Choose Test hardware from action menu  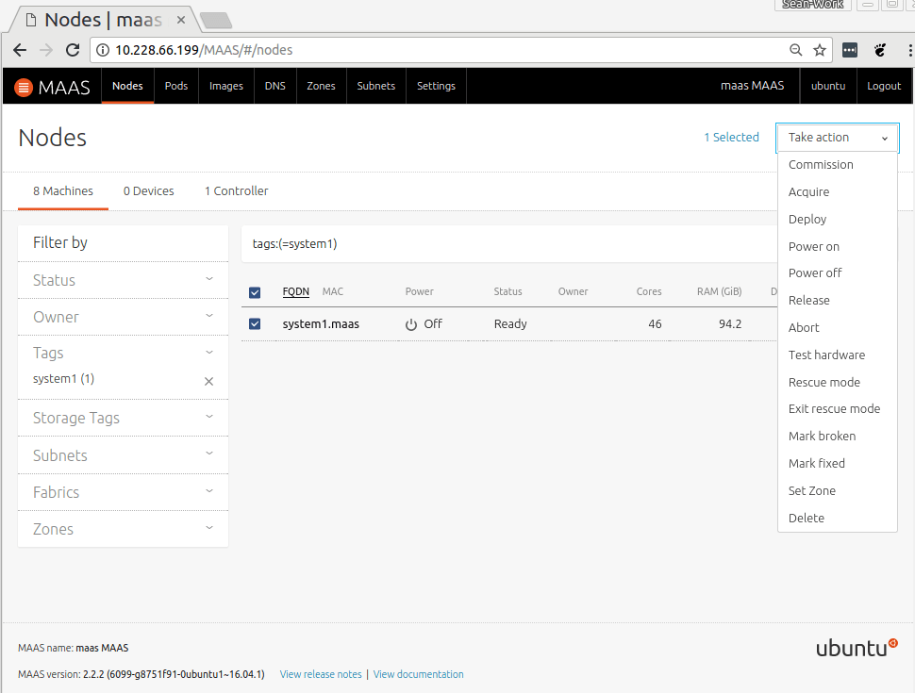tap(838, 355)
